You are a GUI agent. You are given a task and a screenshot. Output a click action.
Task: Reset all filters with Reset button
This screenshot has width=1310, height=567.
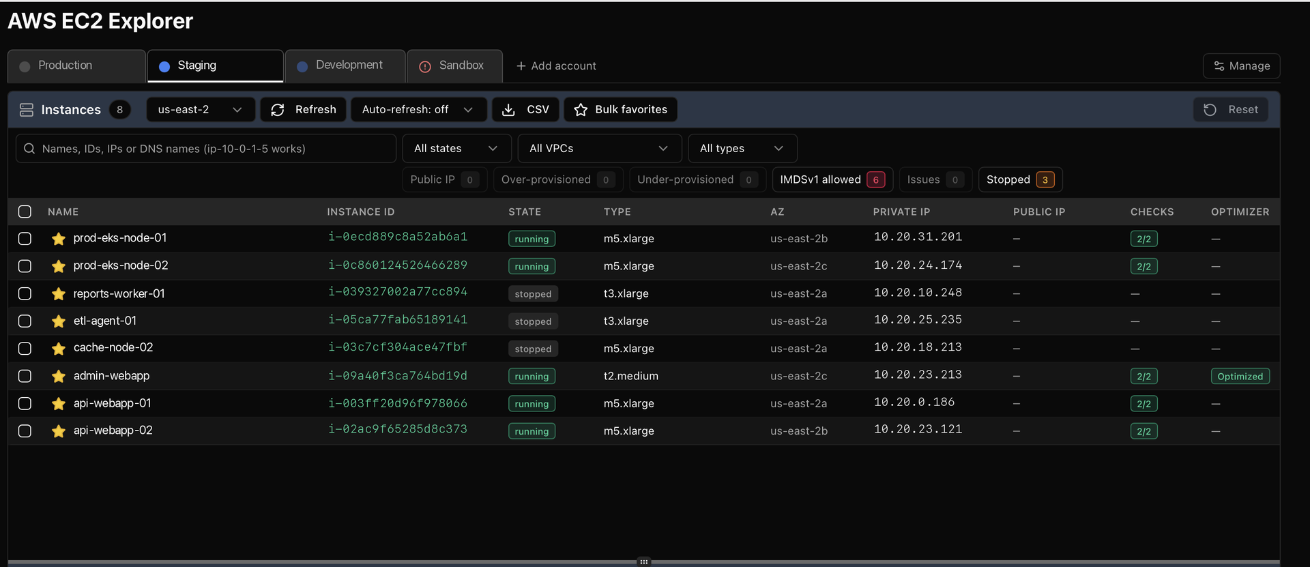[1231, 110]
